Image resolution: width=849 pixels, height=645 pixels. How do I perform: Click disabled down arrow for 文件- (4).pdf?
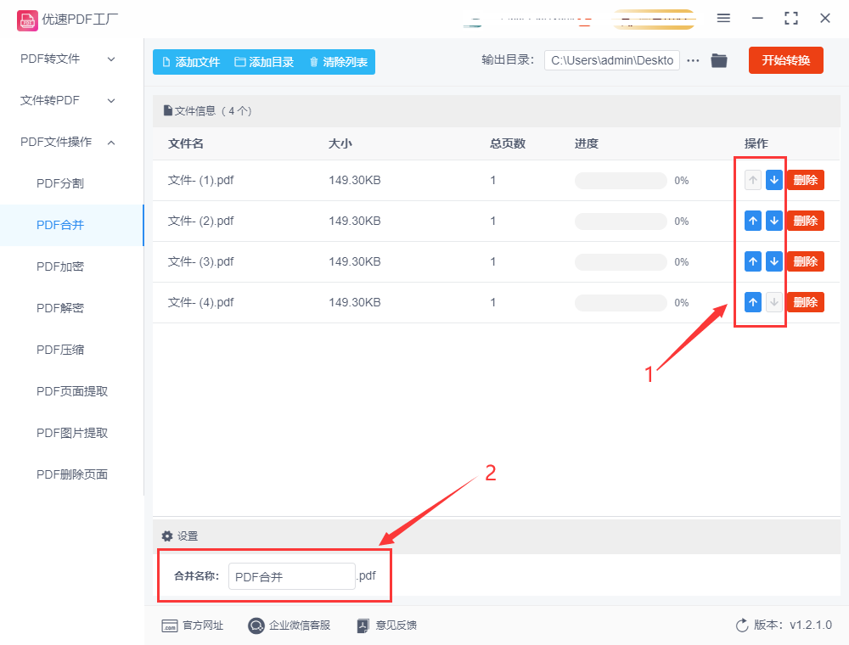point(774,302)
